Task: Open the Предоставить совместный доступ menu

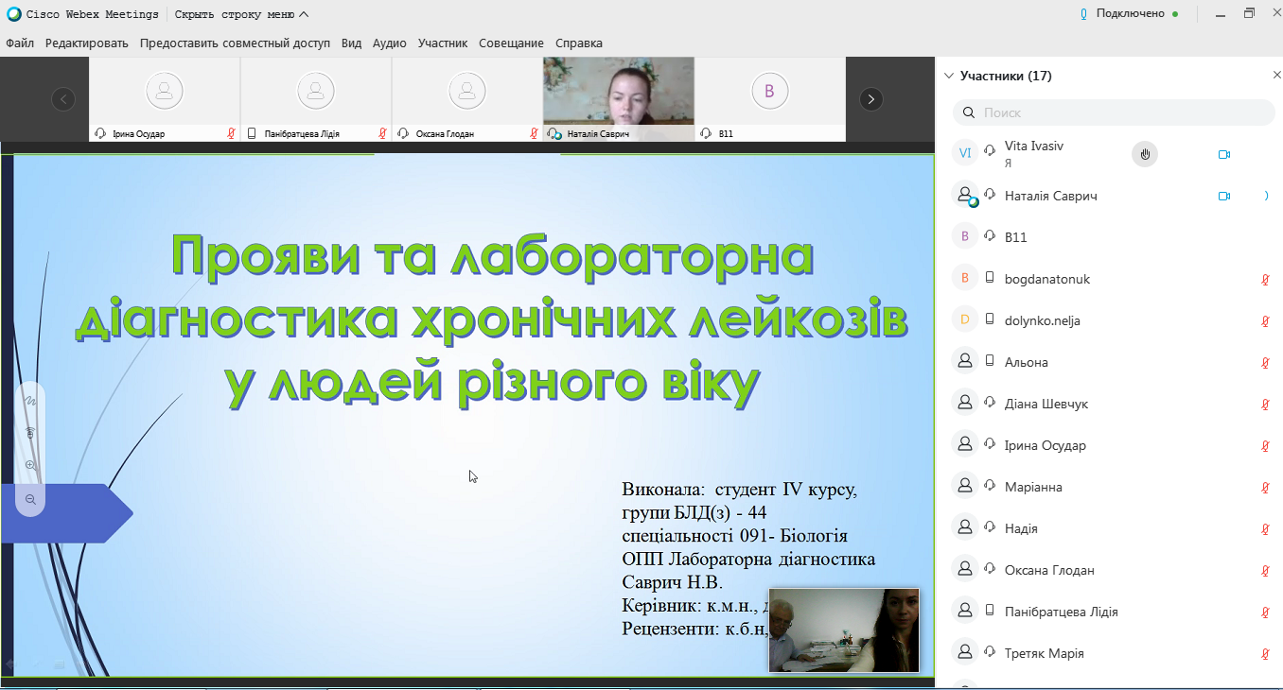Action: pos(235,43)
